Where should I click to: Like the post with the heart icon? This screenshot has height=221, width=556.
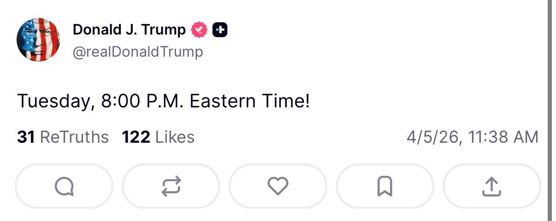click(x=278, y=186)
